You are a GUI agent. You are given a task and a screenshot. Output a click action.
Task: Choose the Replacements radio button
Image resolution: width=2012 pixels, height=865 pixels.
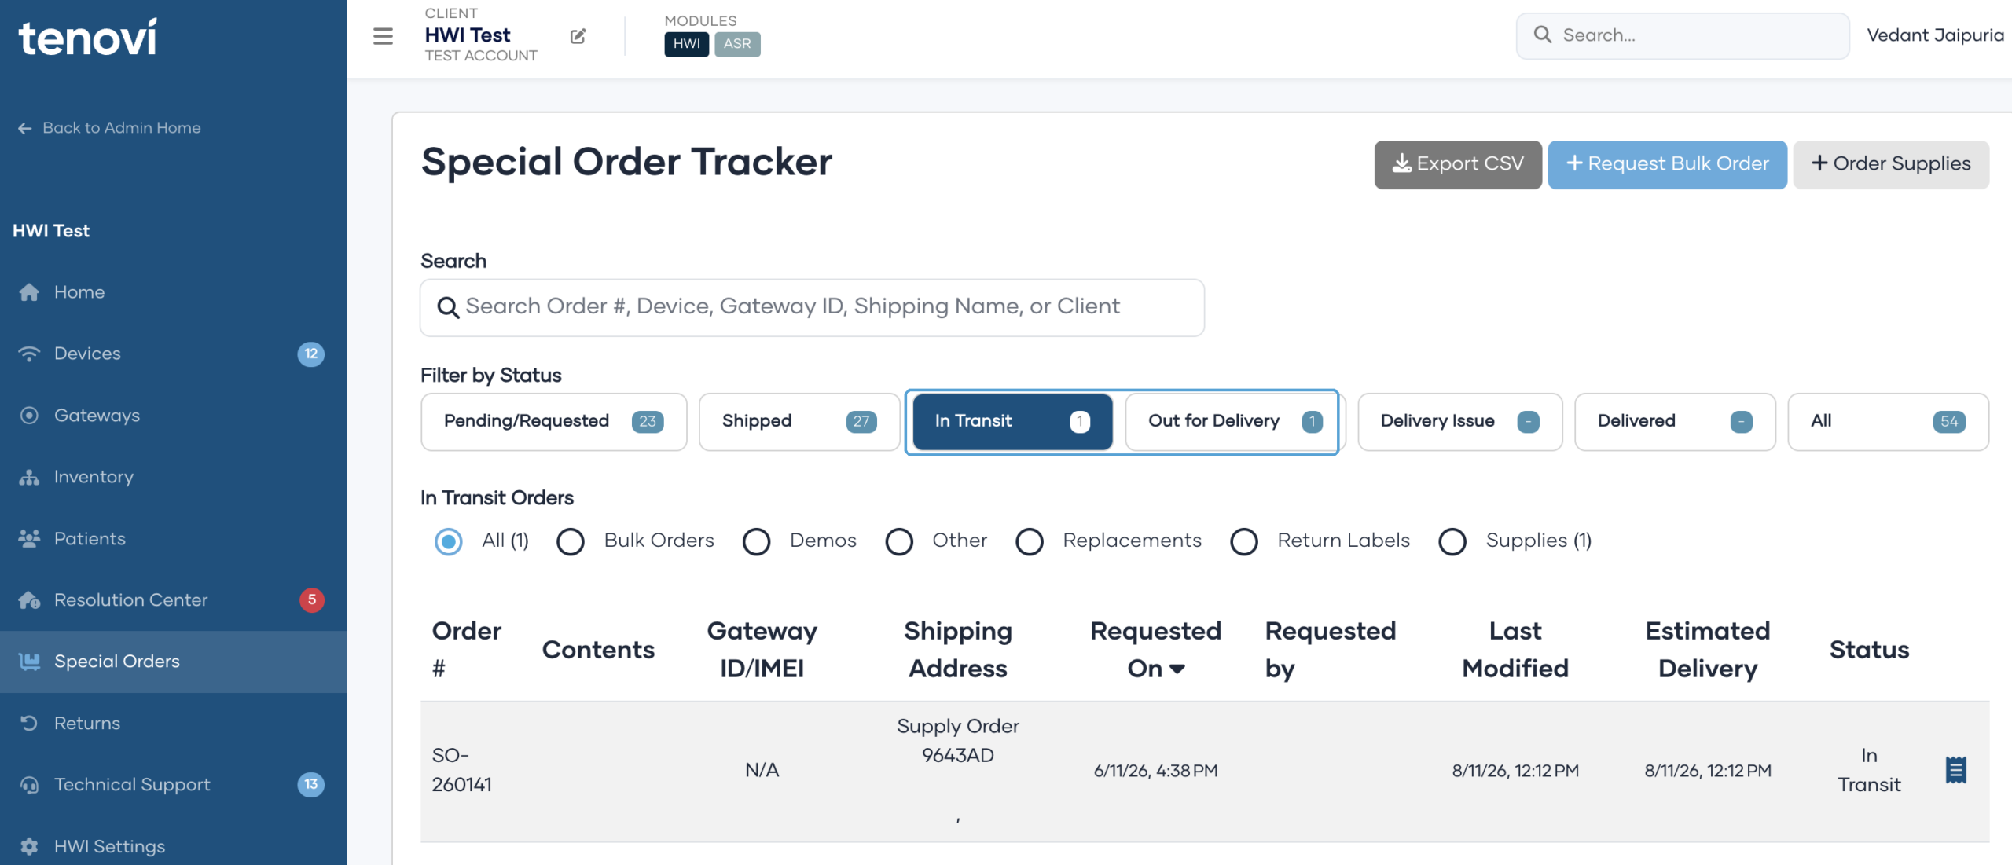(1030, 541)
